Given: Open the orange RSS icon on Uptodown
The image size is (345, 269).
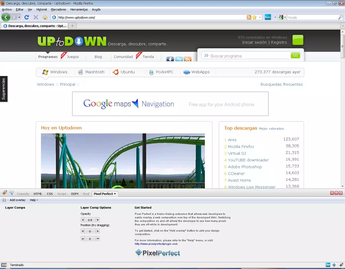Looking at the screenshot, I should 187,59.
